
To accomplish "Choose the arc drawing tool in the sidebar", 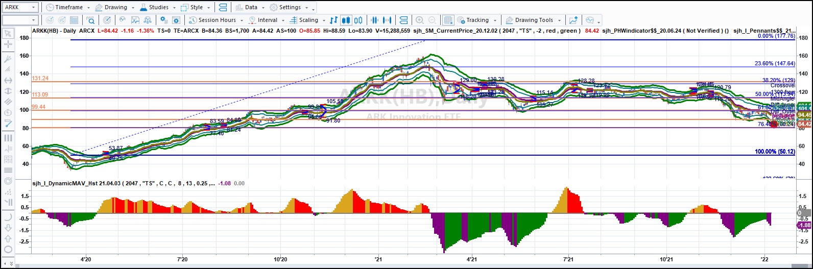I will coord(8,216).
